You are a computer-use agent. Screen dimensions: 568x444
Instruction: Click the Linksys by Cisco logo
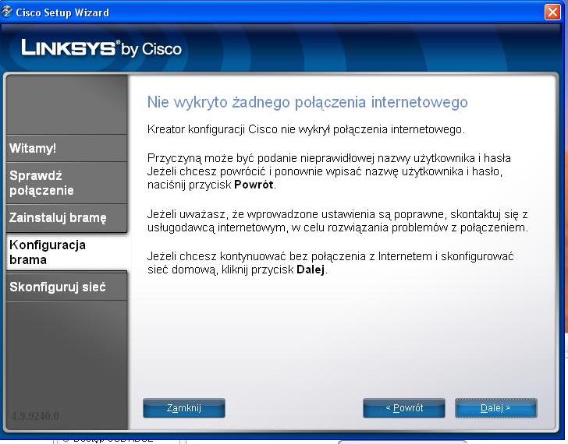[101, 48]
